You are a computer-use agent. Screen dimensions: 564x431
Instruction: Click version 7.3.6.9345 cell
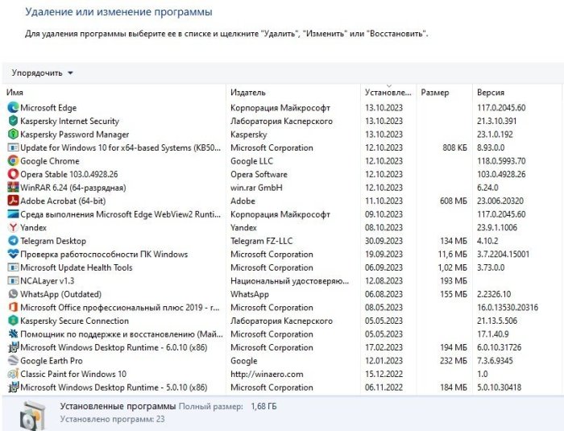pyautogui.click(x=495, y=360)
